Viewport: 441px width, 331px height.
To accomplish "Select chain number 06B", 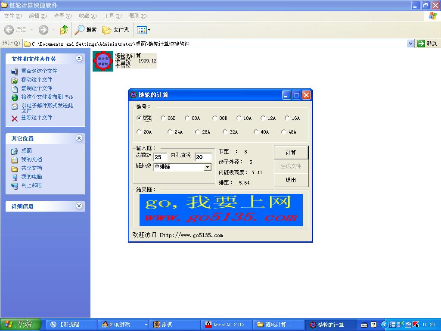I will point(163,118).
